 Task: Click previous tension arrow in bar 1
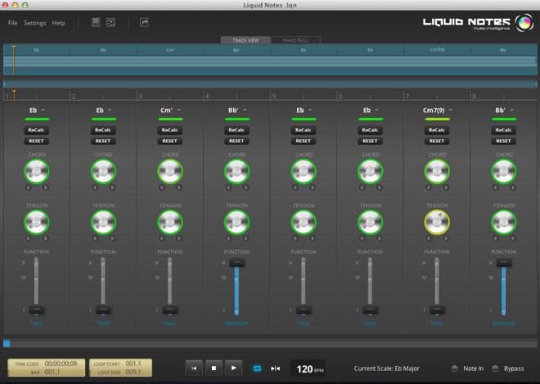[x=29, y=239]
